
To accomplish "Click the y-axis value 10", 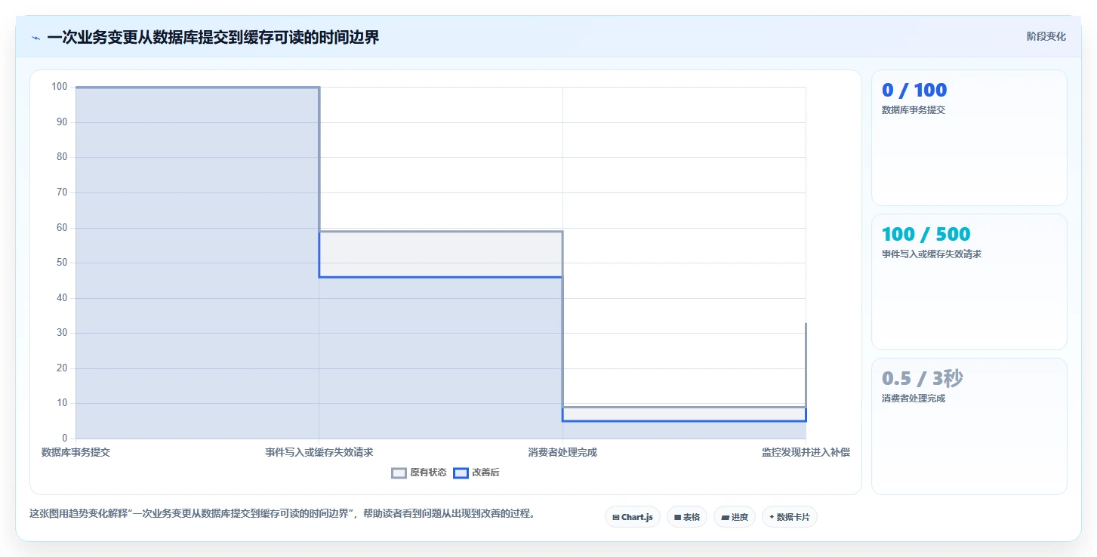I will point(62,403).
